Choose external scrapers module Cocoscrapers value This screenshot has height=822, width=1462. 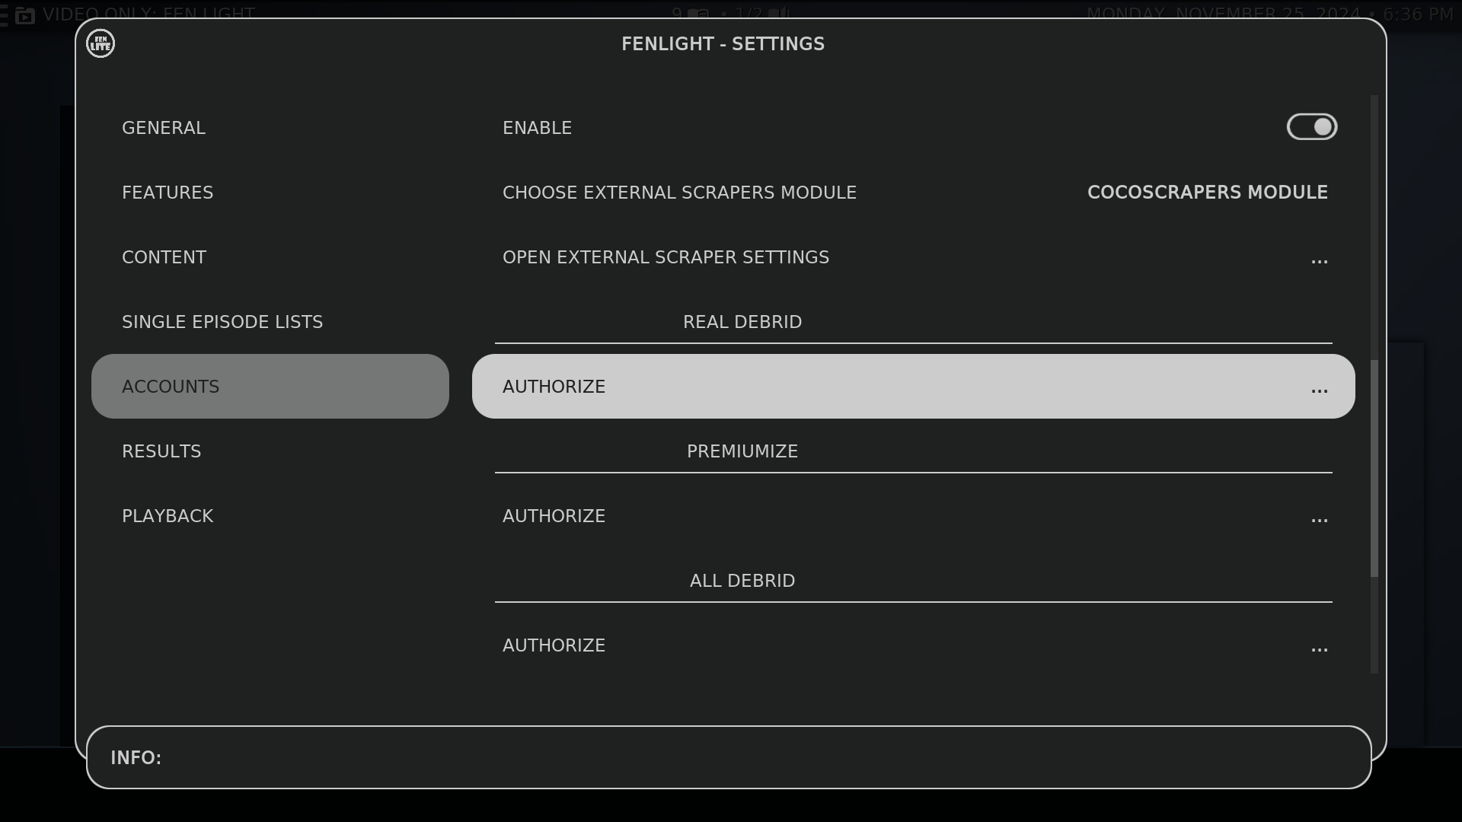point(1207,193)
